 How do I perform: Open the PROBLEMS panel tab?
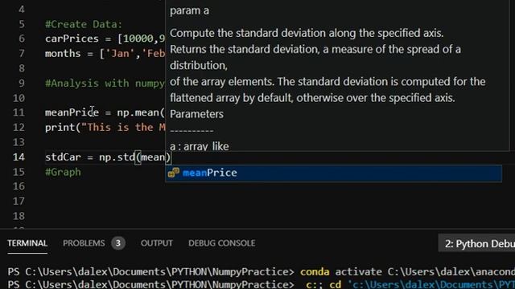[x=84, y=243]
